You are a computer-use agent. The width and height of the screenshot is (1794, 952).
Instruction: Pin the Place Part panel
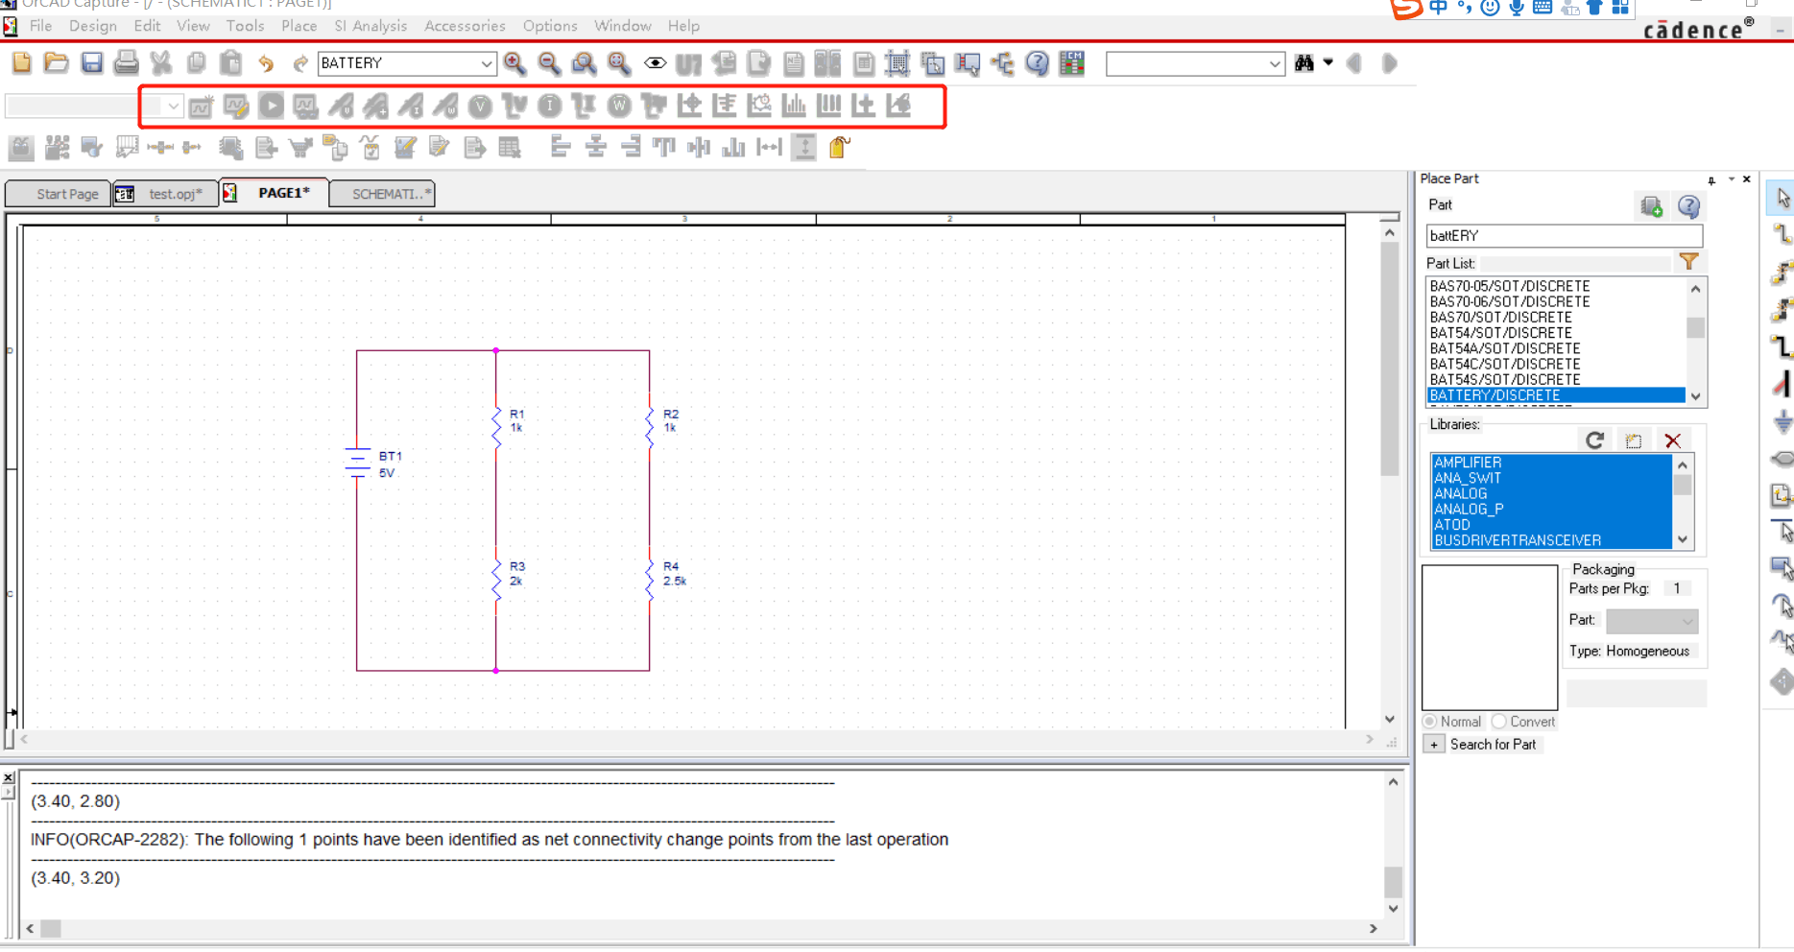point(1711,179)
